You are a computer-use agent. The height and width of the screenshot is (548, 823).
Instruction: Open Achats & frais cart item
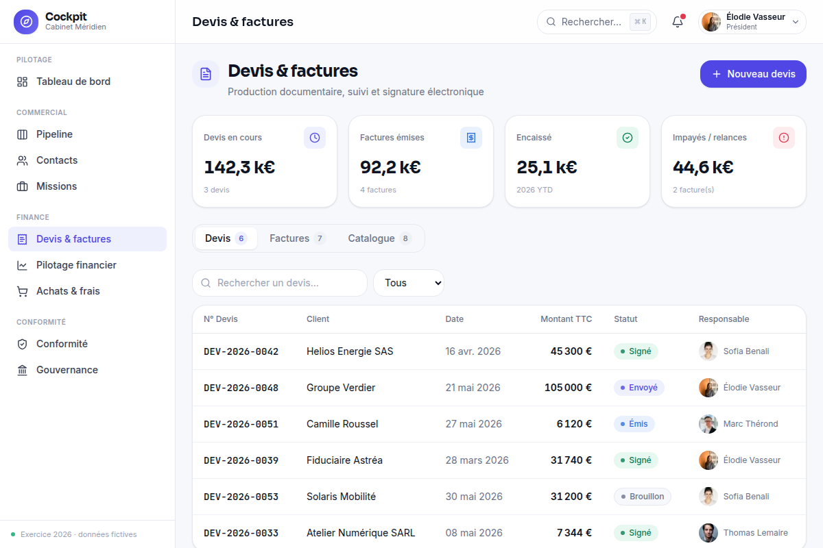[87, 291]
